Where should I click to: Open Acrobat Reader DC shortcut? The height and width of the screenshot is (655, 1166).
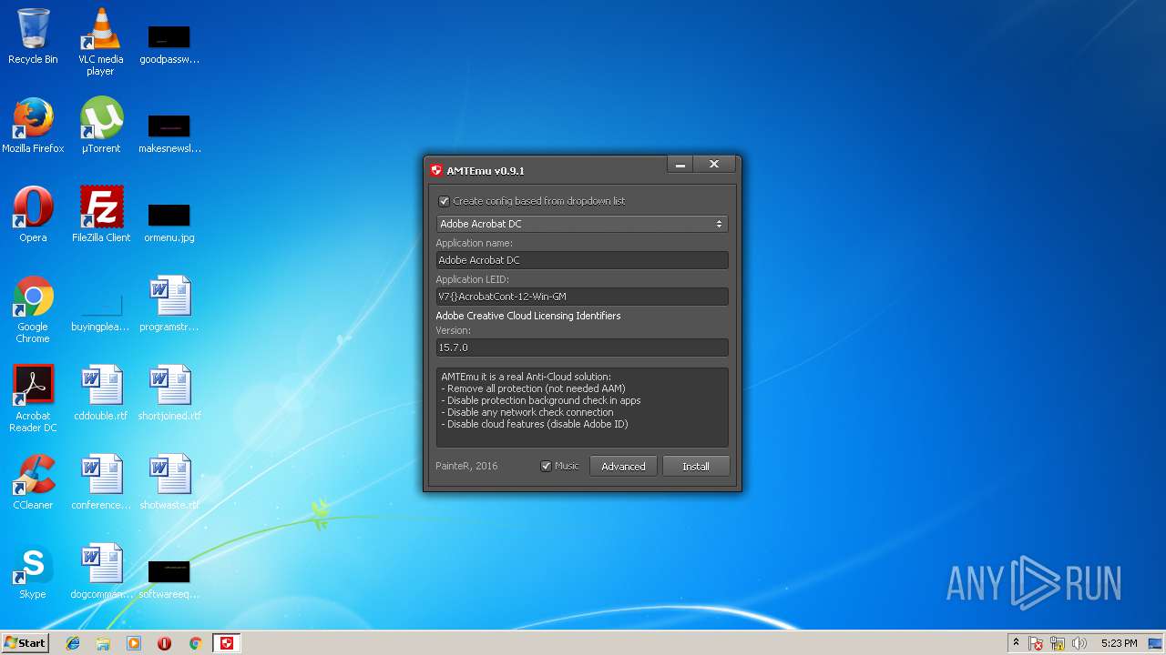tap(33, 398)
